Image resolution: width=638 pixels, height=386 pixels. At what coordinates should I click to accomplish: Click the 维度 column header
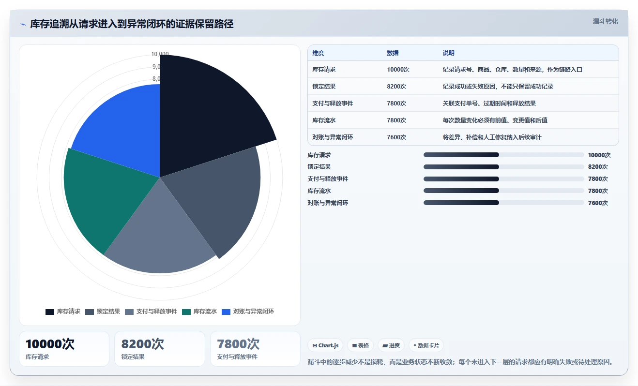pyautogui.click(x=319, y=53)
